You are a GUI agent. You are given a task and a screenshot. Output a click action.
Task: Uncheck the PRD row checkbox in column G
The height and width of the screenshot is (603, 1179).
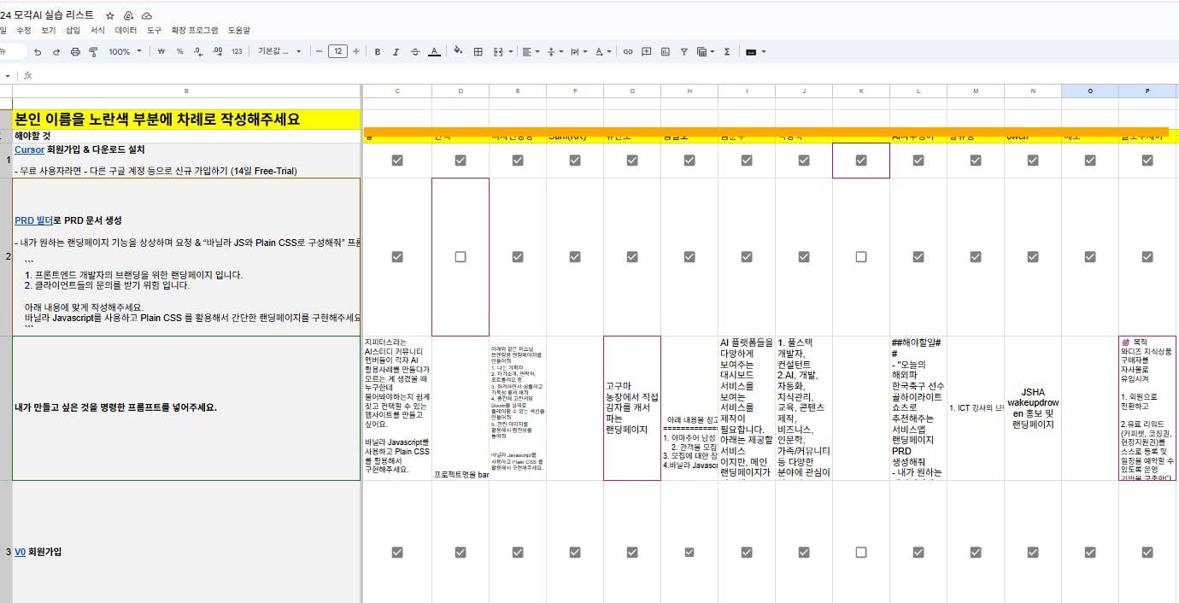(632, 256)
